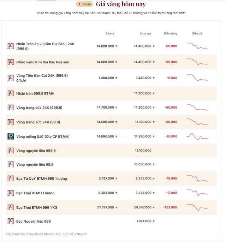226x247 pixels.
Task: Click the Giá vàng hôm nay heading
Action: pyautogui.click(x=121, y=4)
